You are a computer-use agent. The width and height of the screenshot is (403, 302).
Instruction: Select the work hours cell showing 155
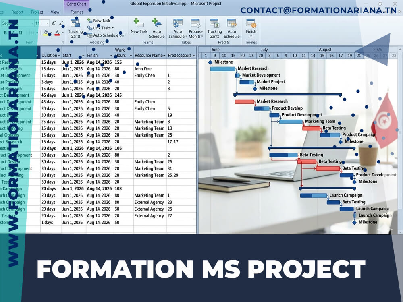pos(124,62)
